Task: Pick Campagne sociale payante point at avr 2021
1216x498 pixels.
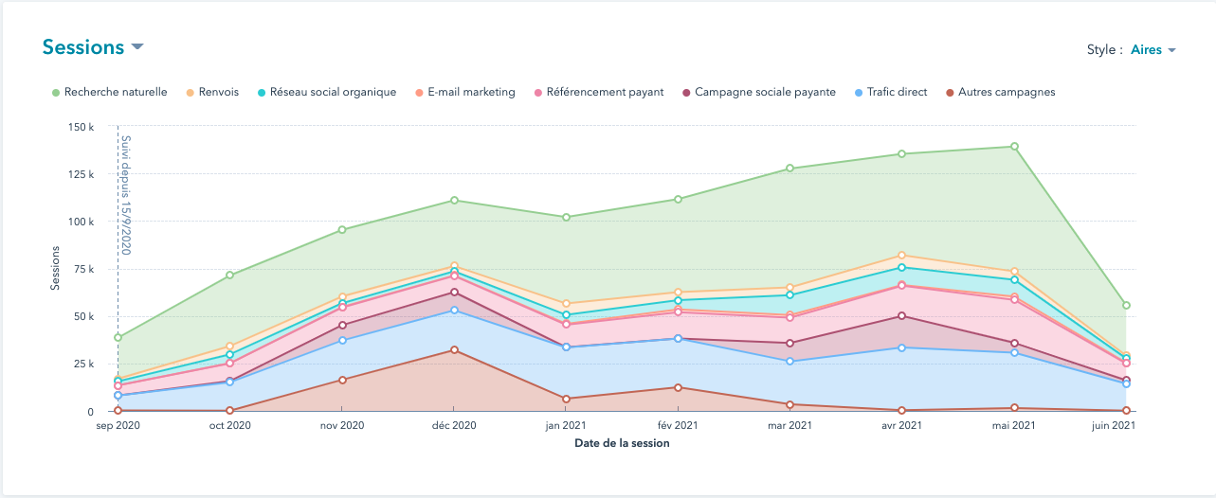Action: [901, 315]
